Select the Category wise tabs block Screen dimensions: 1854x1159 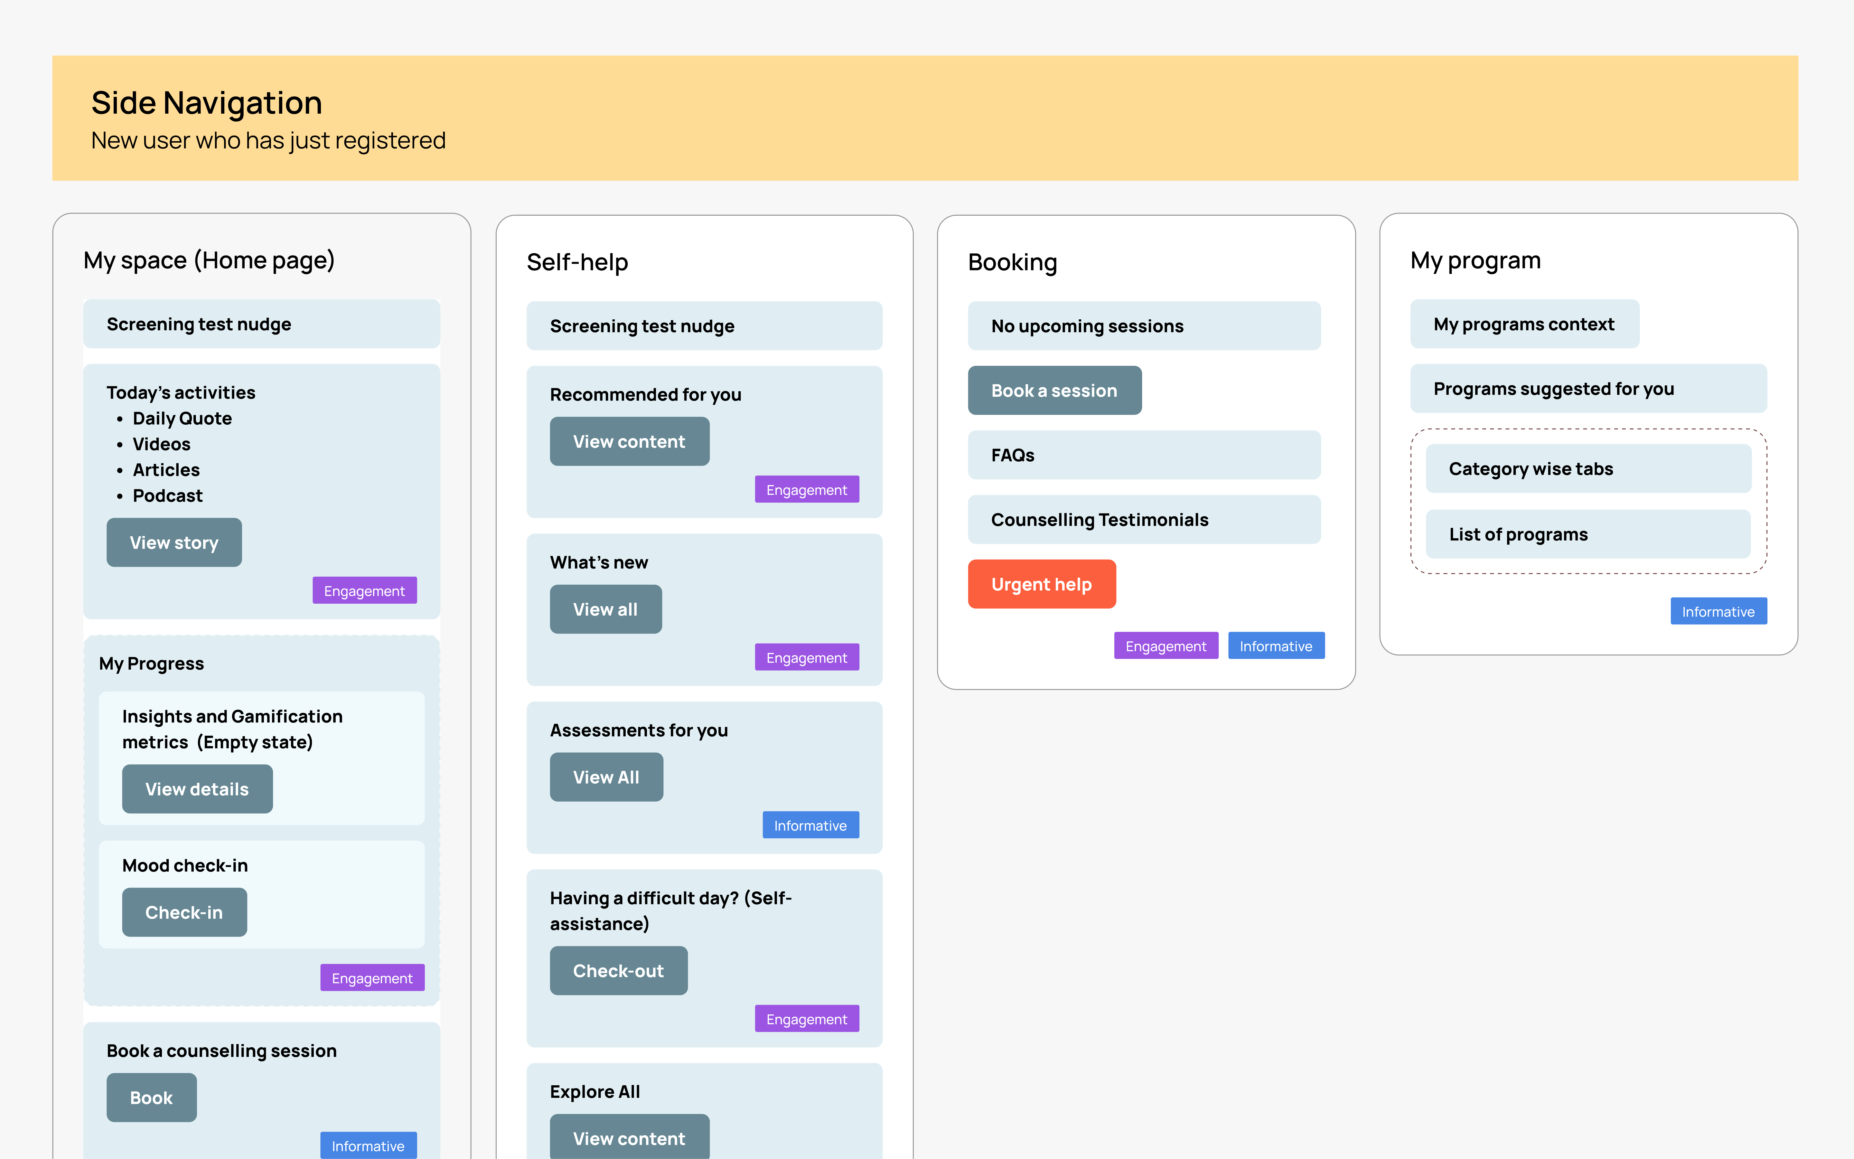(x=1587, y=469)
